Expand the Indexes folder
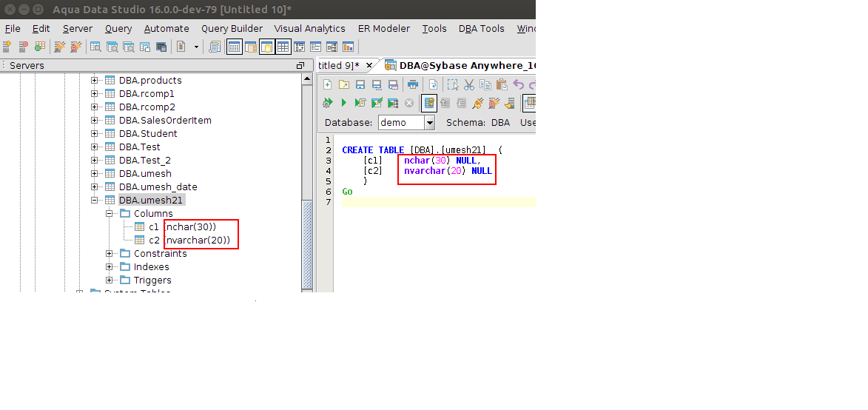Screen dimensions: 868x410 tap(109, 266)
